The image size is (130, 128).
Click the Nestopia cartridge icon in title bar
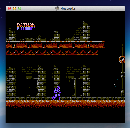click(57, 8)
